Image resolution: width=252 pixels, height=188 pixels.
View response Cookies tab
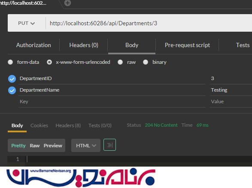pos(39,125)
